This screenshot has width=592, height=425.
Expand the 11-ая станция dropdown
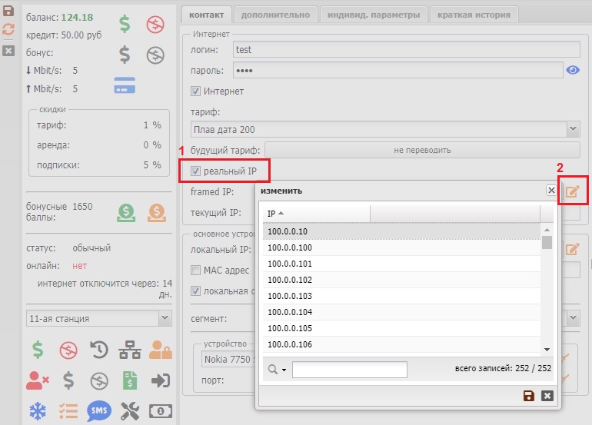click(98, 318)
